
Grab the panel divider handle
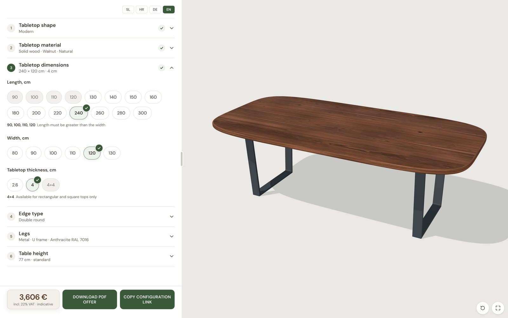(x=182, y=159)
